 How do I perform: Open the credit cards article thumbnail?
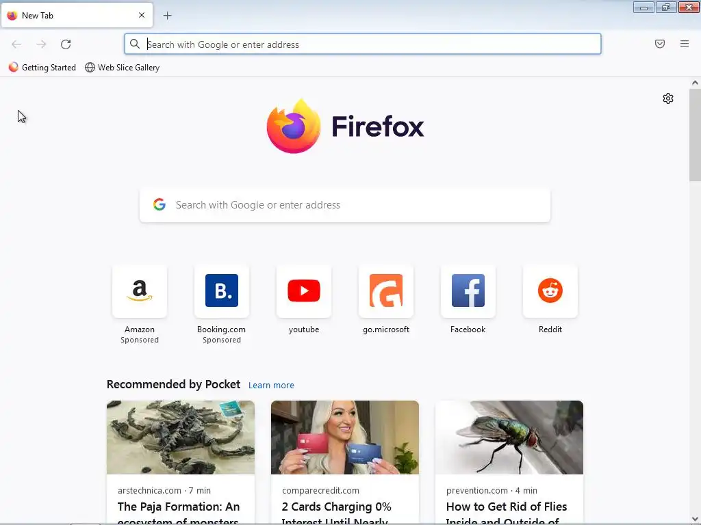point(345,437)
